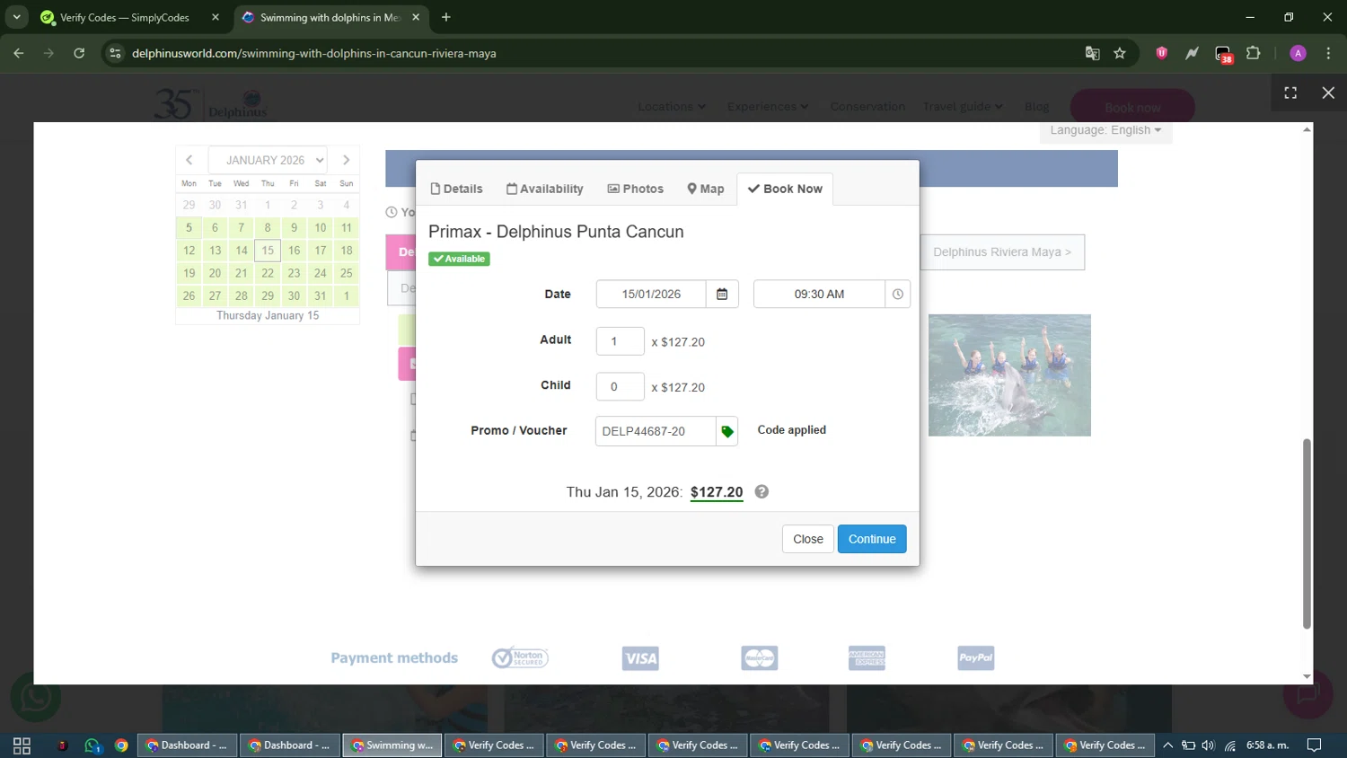This screenshot has width=1347, height=758.
Task: Open Swimming w... taskbar window
Action: click(x=392, y=745)
